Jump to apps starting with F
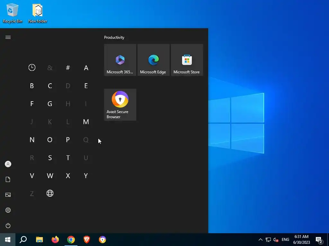 coord(32,103)
